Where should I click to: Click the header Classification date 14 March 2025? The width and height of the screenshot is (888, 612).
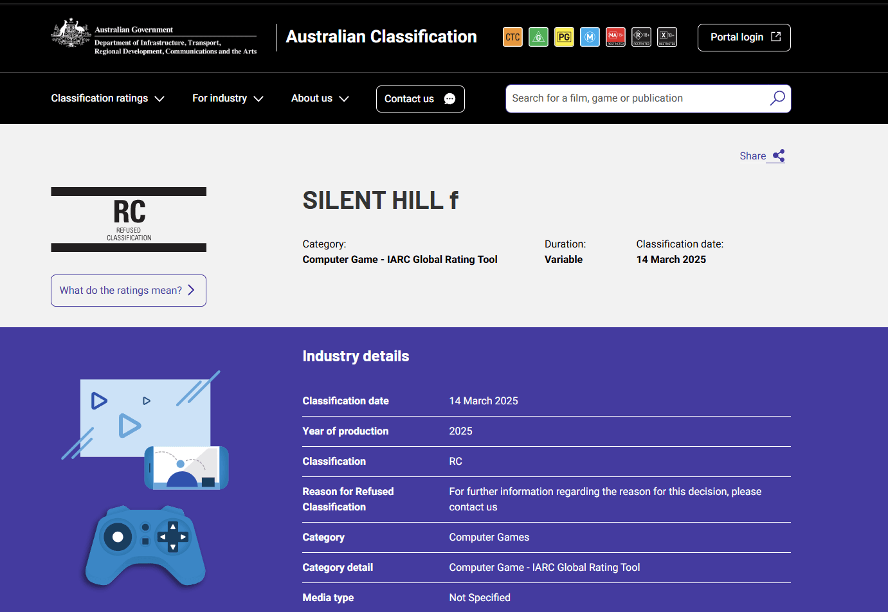tap(671, 260)
